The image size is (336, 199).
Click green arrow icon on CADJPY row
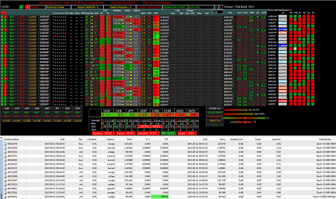pyautogui.click(x=2, y=36)
